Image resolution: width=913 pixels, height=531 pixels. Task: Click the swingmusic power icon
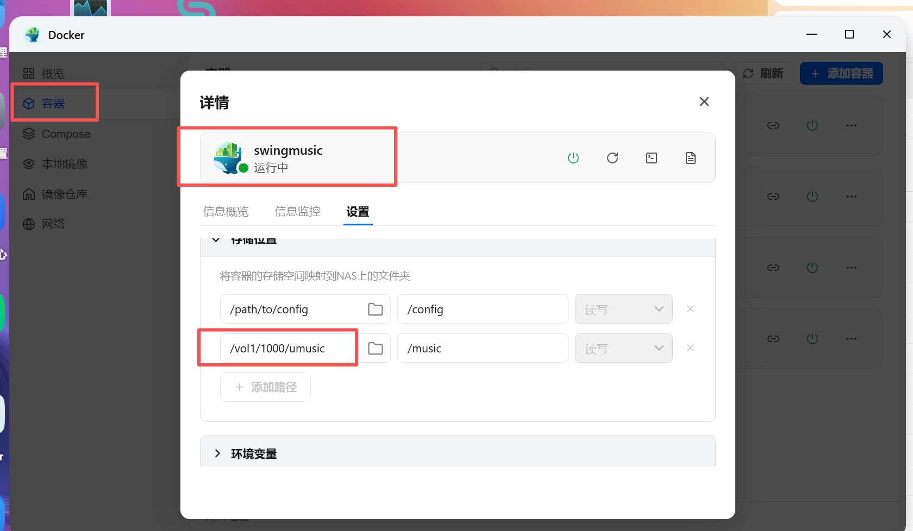573,158
